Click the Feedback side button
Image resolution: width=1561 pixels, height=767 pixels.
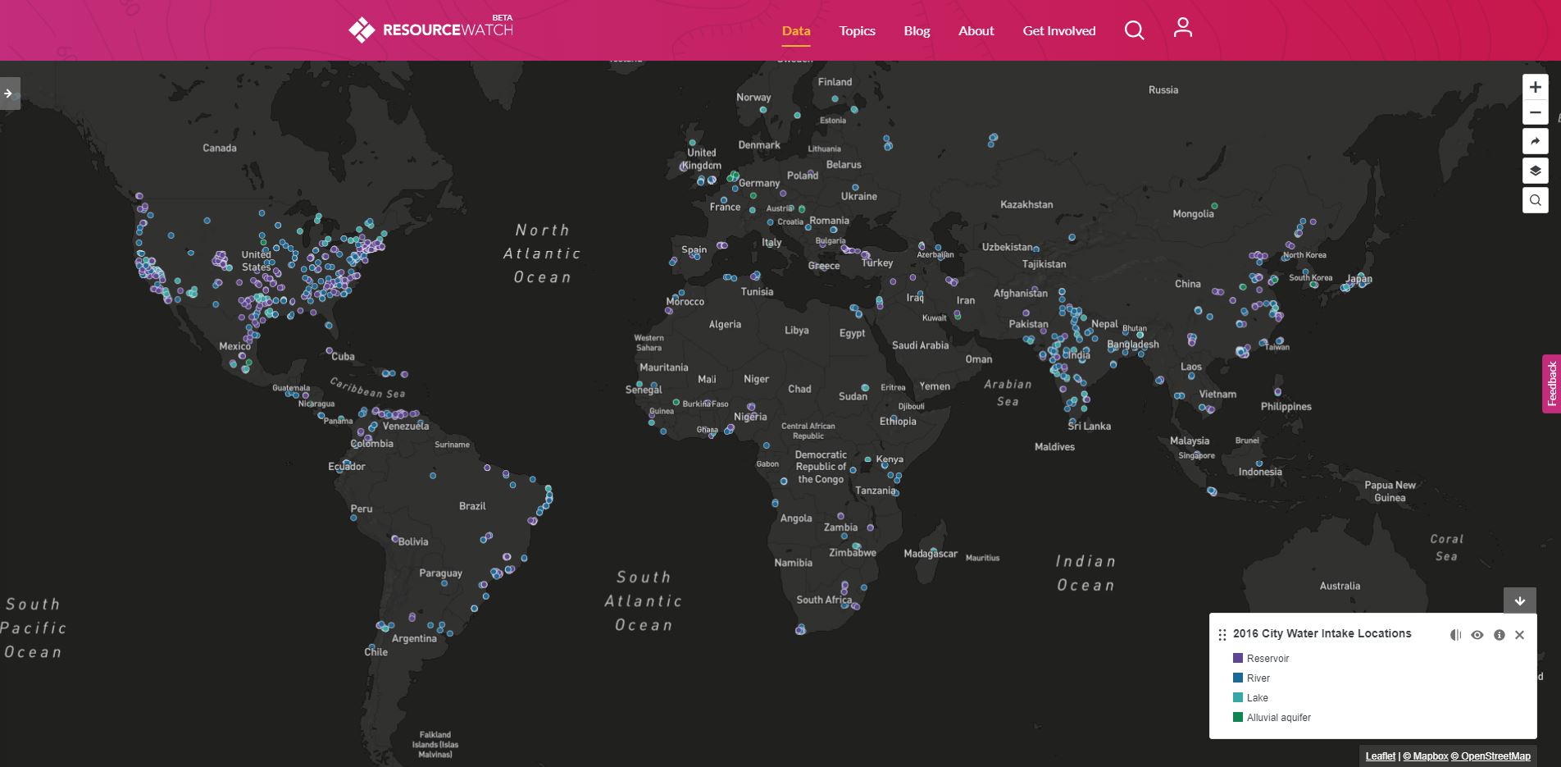pos(1551,384)
